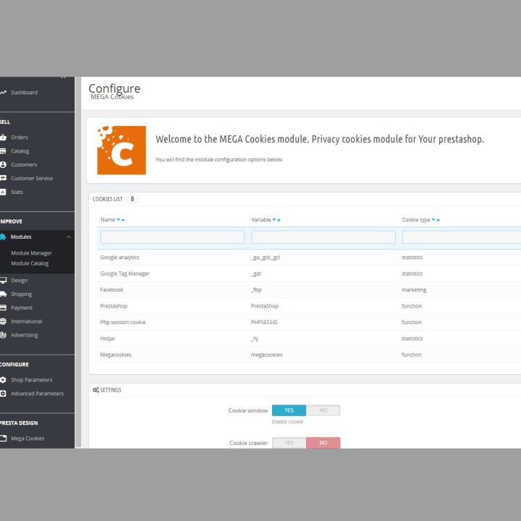This screenshot has height=521, width=521.
Task: Click the Orders basket icon
Action: pos(3,137)
